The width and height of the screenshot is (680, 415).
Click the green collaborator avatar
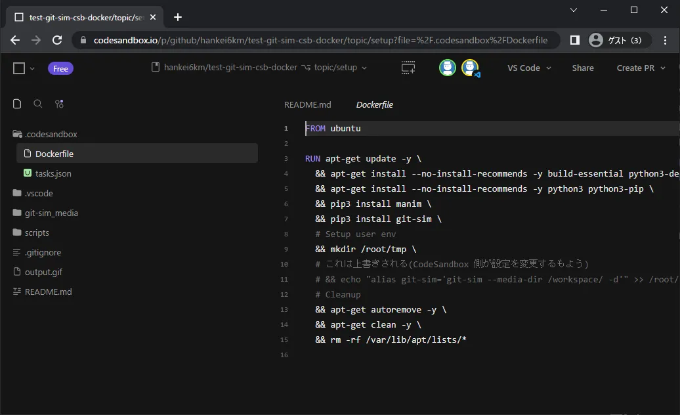click(x=447, y=68)
